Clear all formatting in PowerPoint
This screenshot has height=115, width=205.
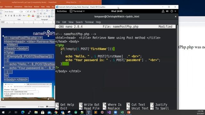tap(34, 11)
